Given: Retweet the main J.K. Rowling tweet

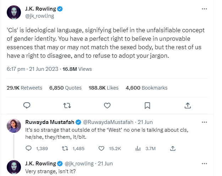Looking at the screenshot, I should point(67,106).
